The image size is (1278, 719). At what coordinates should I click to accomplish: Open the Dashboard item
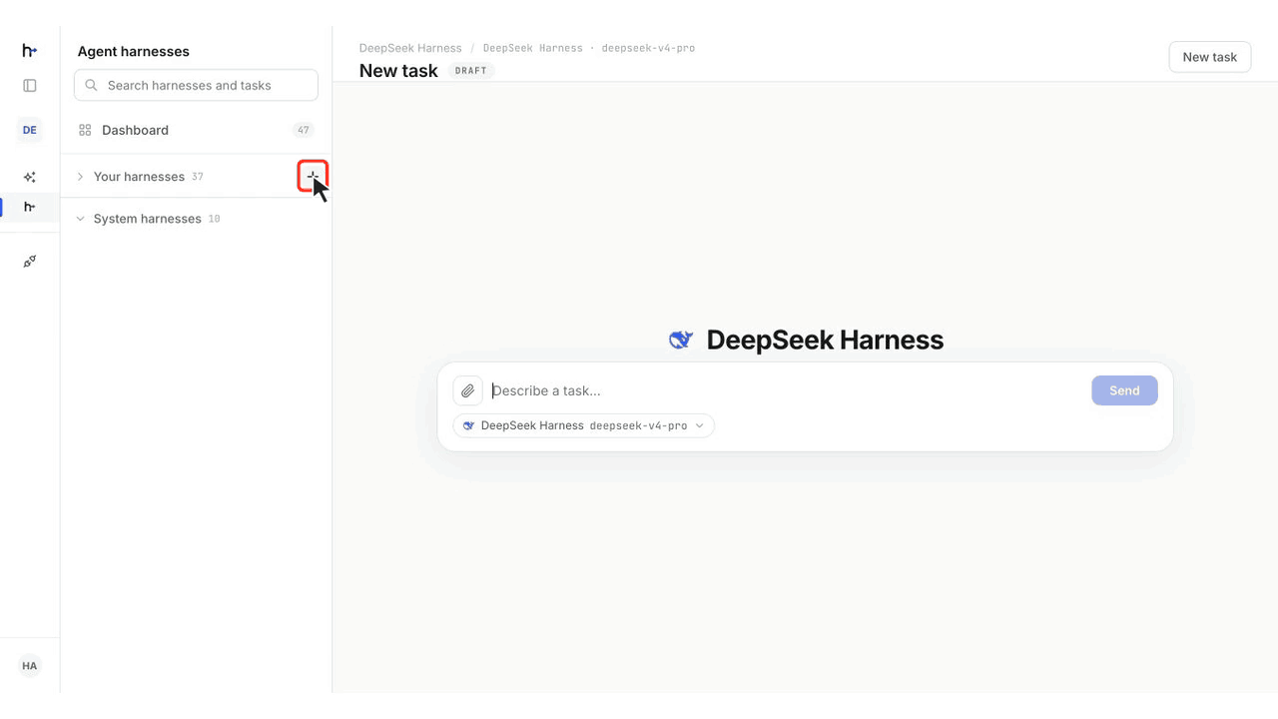click(x=196, y=130)
